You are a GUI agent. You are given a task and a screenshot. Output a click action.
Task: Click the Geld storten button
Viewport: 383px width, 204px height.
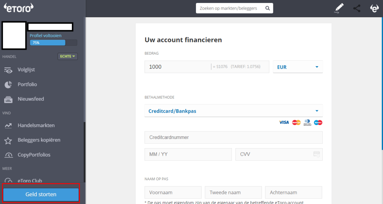[x=41, y=195]
